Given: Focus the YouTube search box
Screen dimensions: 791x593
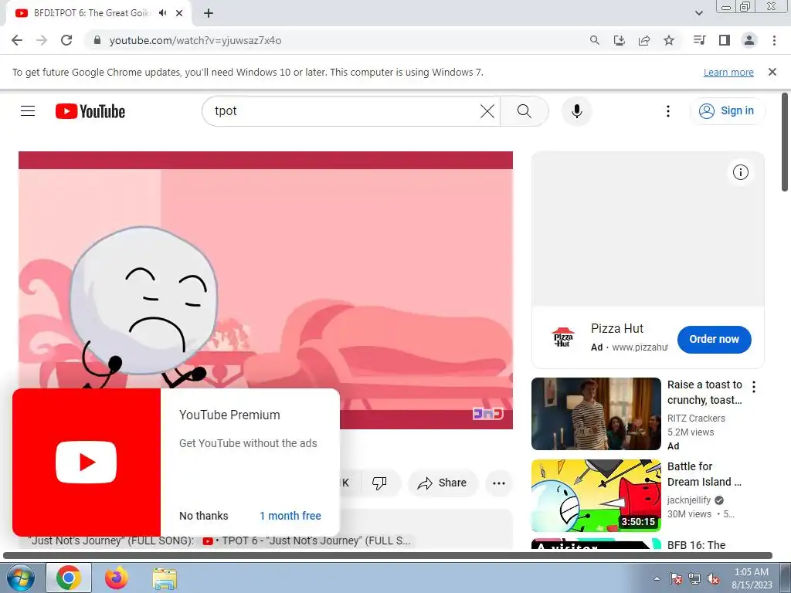Looking at the screenshot, I should 343,111.
